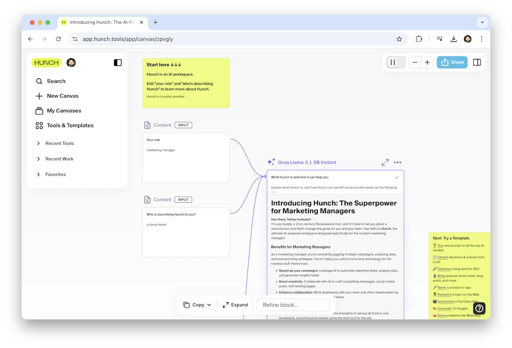Collapse the left sidebar panel icon
This screenshot has height=348, width=512.
118,62
